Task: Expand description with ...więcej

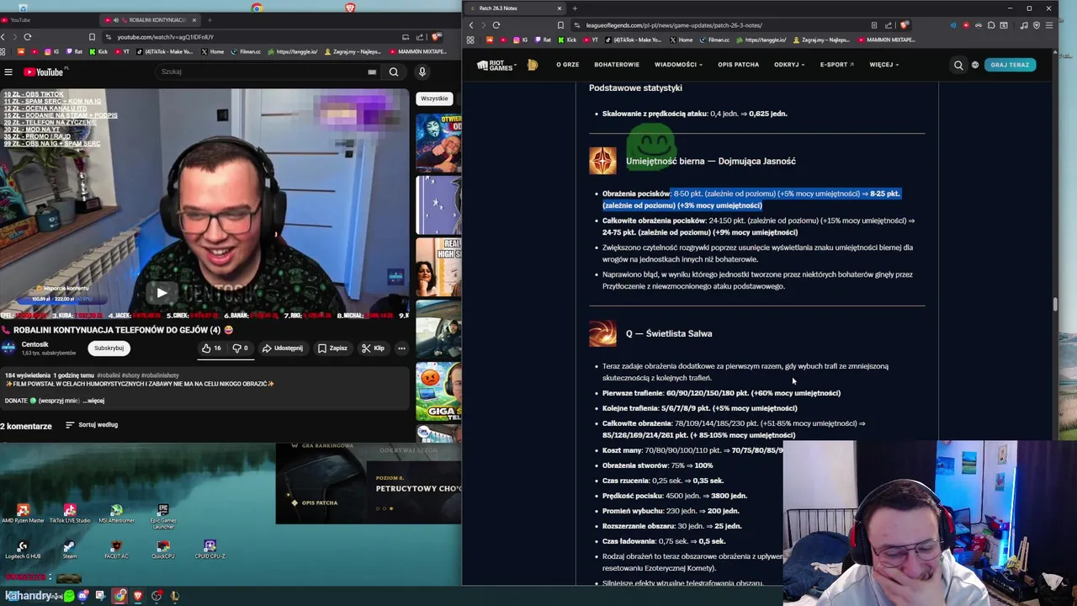Action: point(94,401)
